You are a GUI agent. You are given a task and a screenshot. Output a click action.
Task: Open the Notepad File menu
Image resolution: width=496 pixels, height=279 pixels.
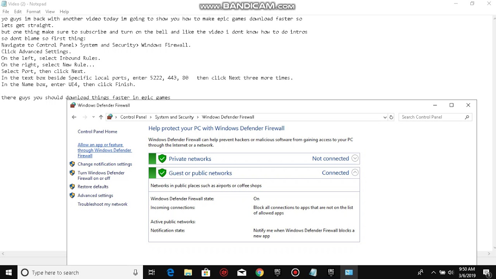(6, 12)
